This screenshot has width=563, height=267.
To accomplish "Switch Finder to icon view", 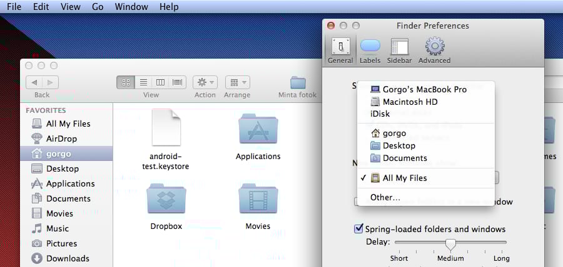I will coord(126,82).
